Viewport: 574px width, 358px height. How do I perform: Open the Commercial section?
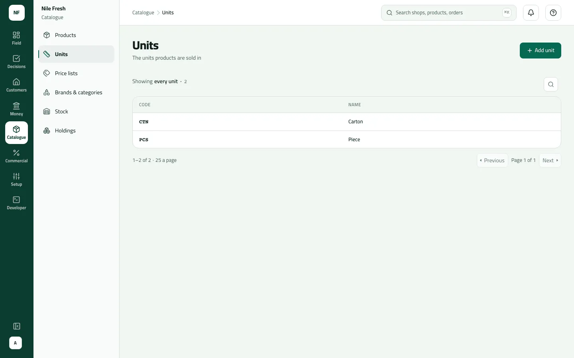tap(16, 156)
